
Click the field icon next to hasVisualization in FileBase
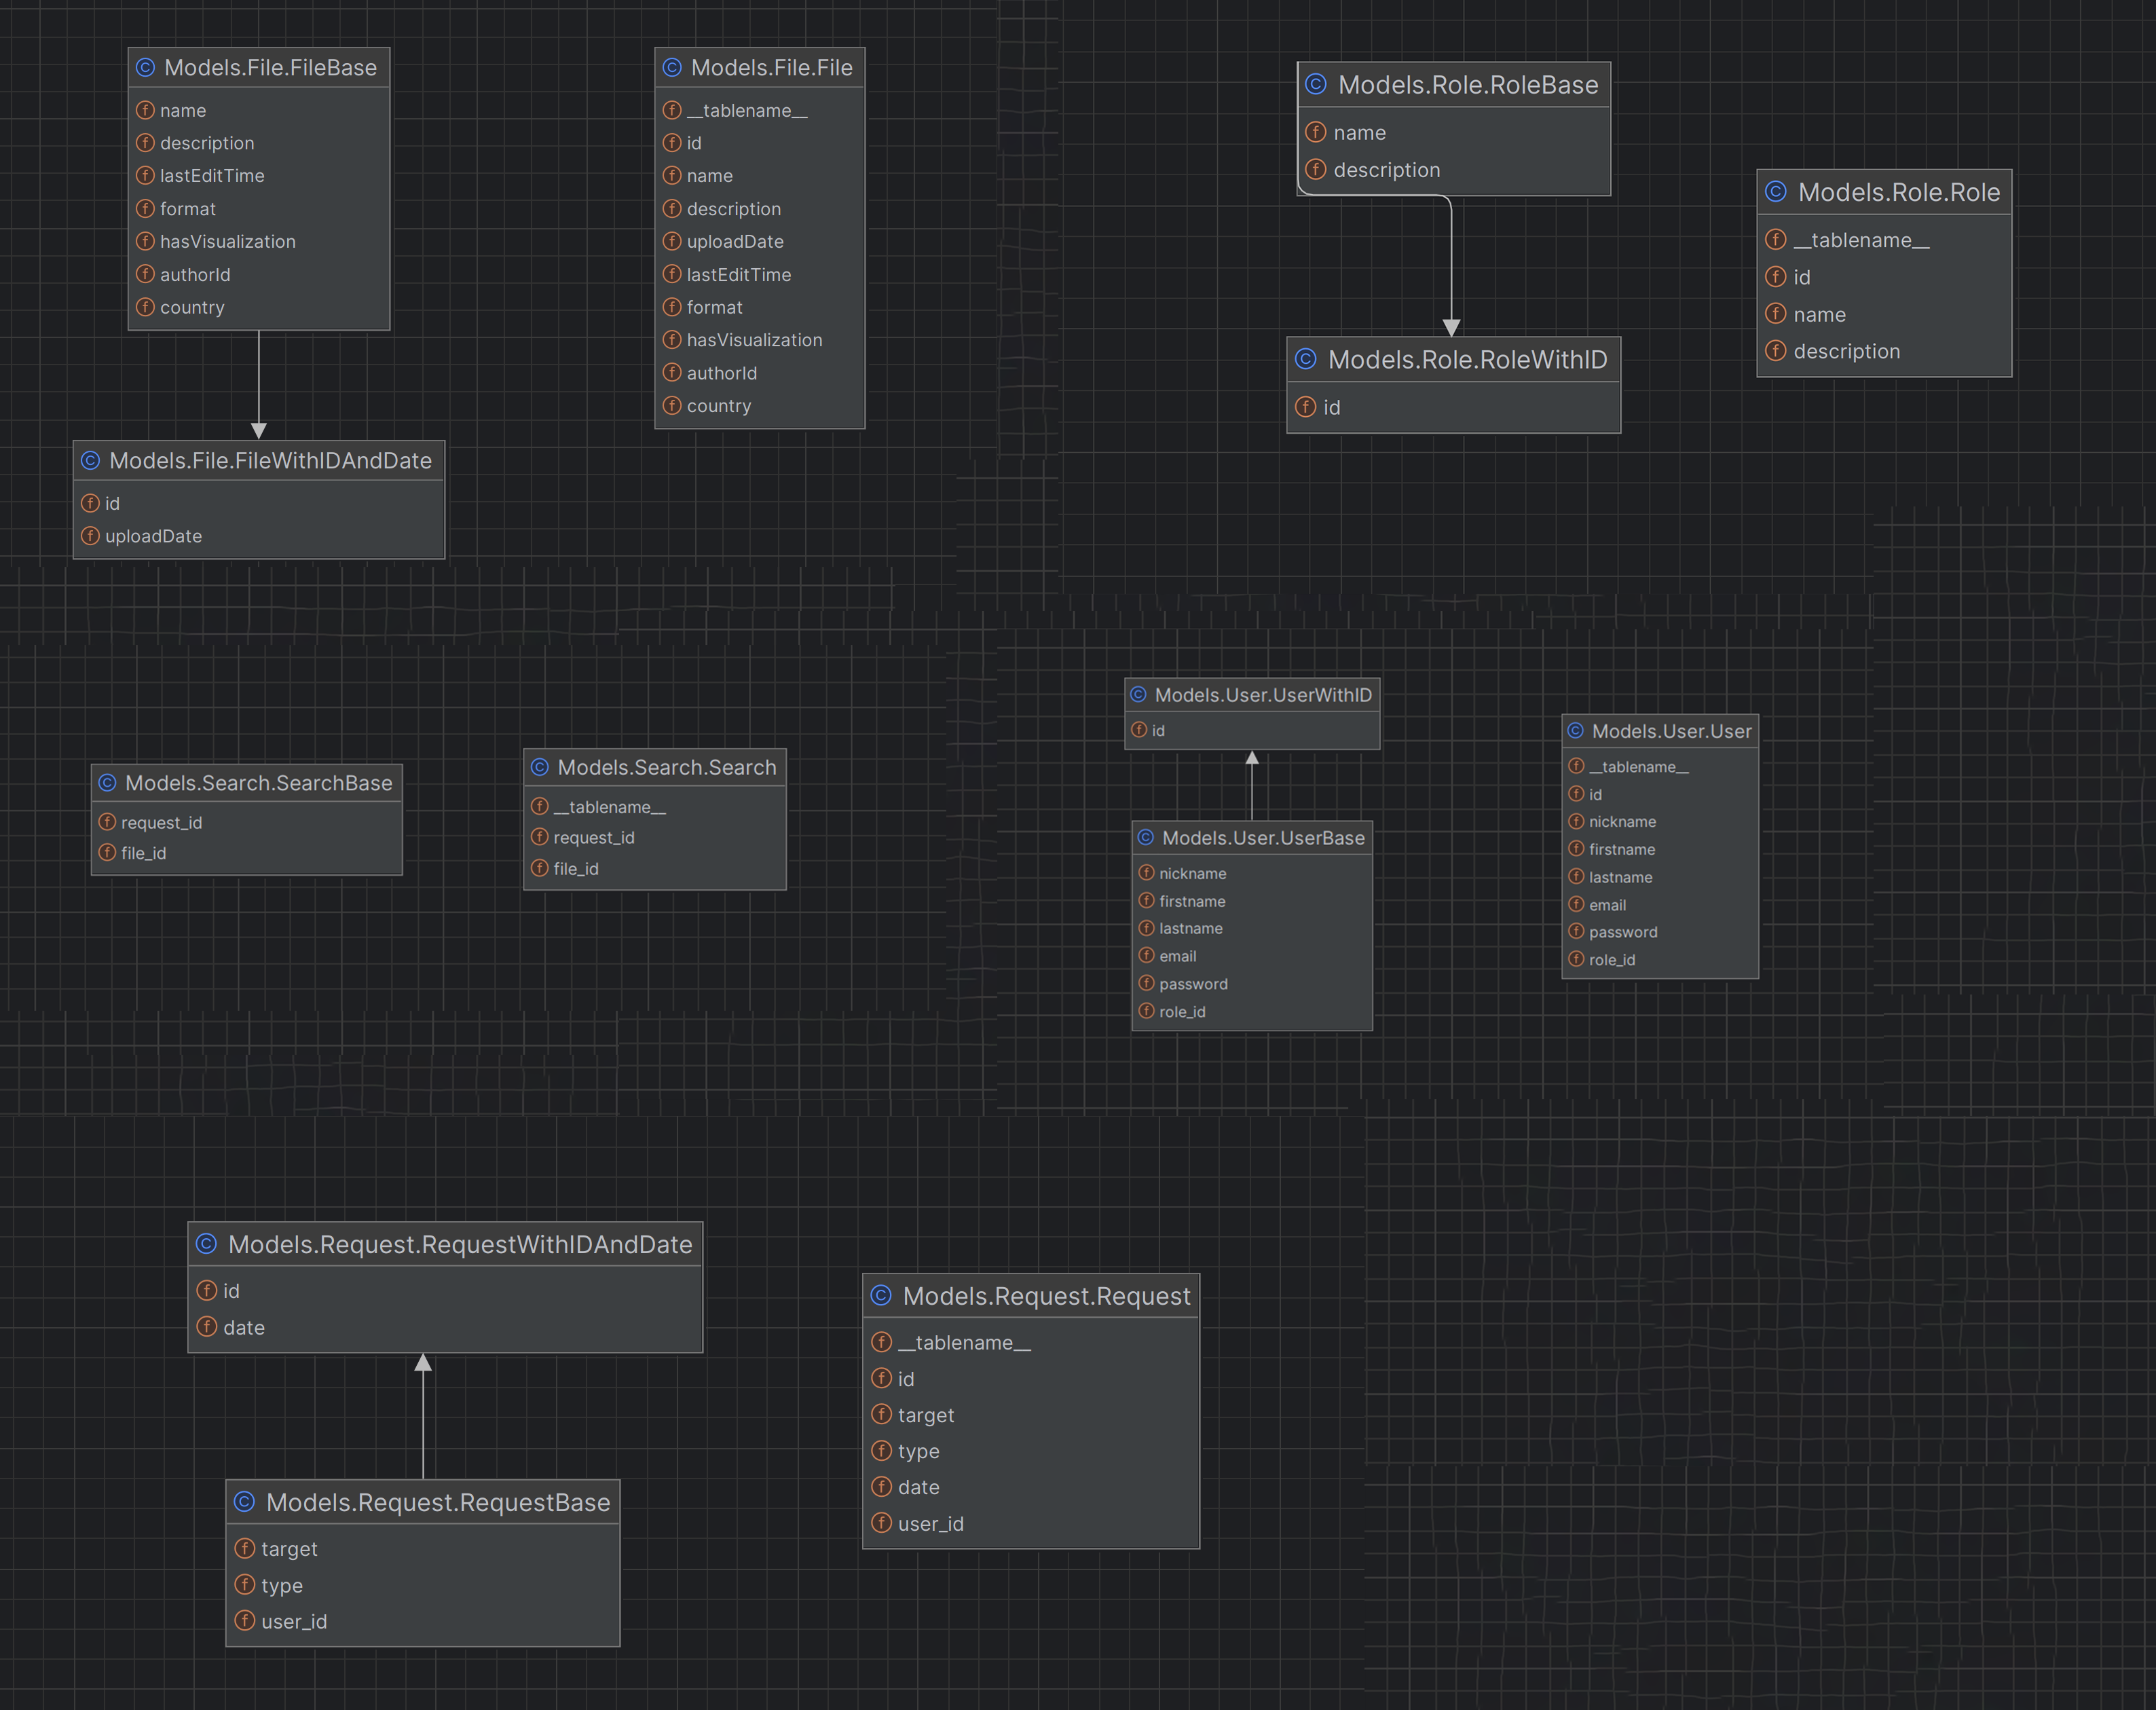(145, 241)
